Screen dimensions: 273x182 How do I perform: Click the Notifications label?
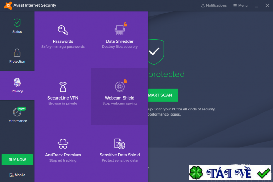[216, 5]
